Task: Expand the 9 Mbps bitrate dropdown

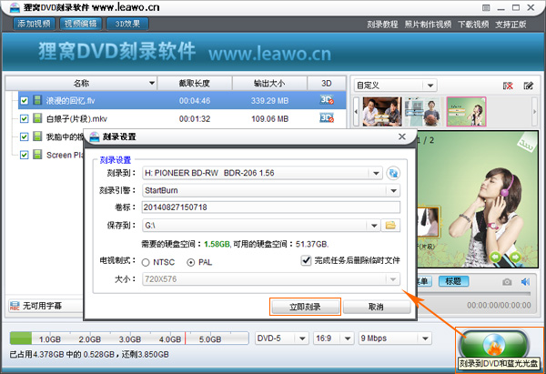Action: pyautogui.click(x=425, y=339)
